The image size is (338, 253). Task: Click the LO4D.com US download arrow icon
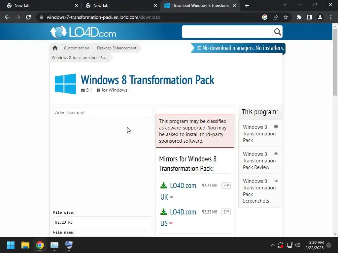[164, 212]
